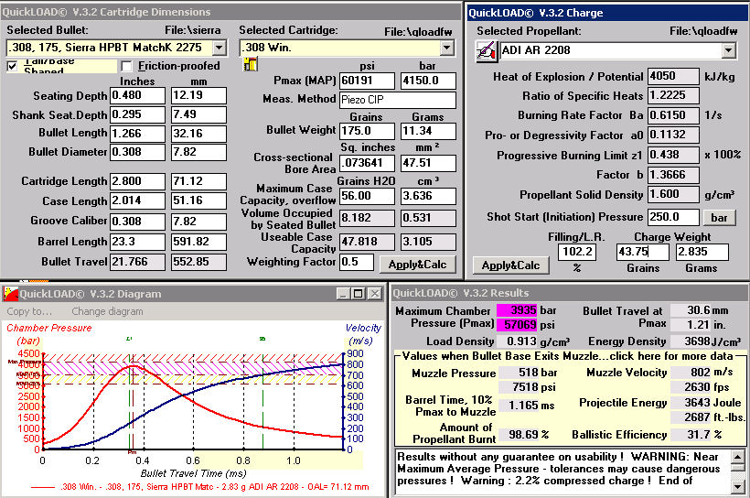Viewport: 750px width, 498px height.
Task: Click the 57069 psi pressure value
Action: [x=517, y=325]
